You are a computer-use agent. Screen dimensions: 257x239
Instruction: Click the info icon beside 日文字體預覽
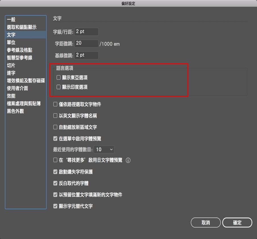point(128,160)
